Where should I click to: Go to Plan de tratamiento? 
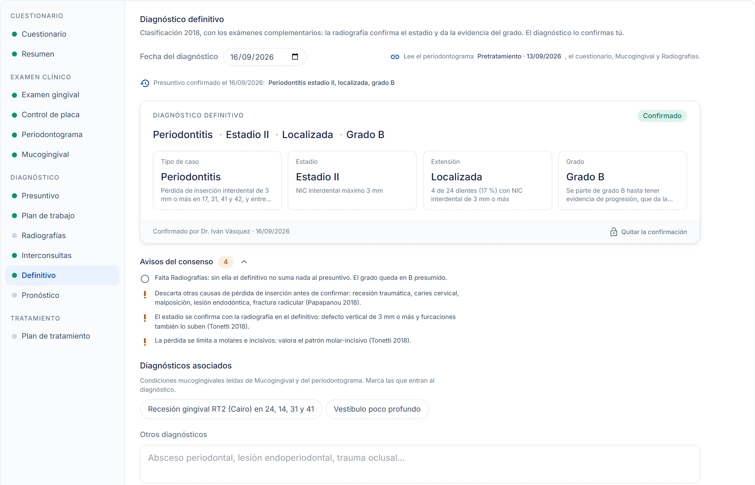pyautogui.click(x=62, y=336)
